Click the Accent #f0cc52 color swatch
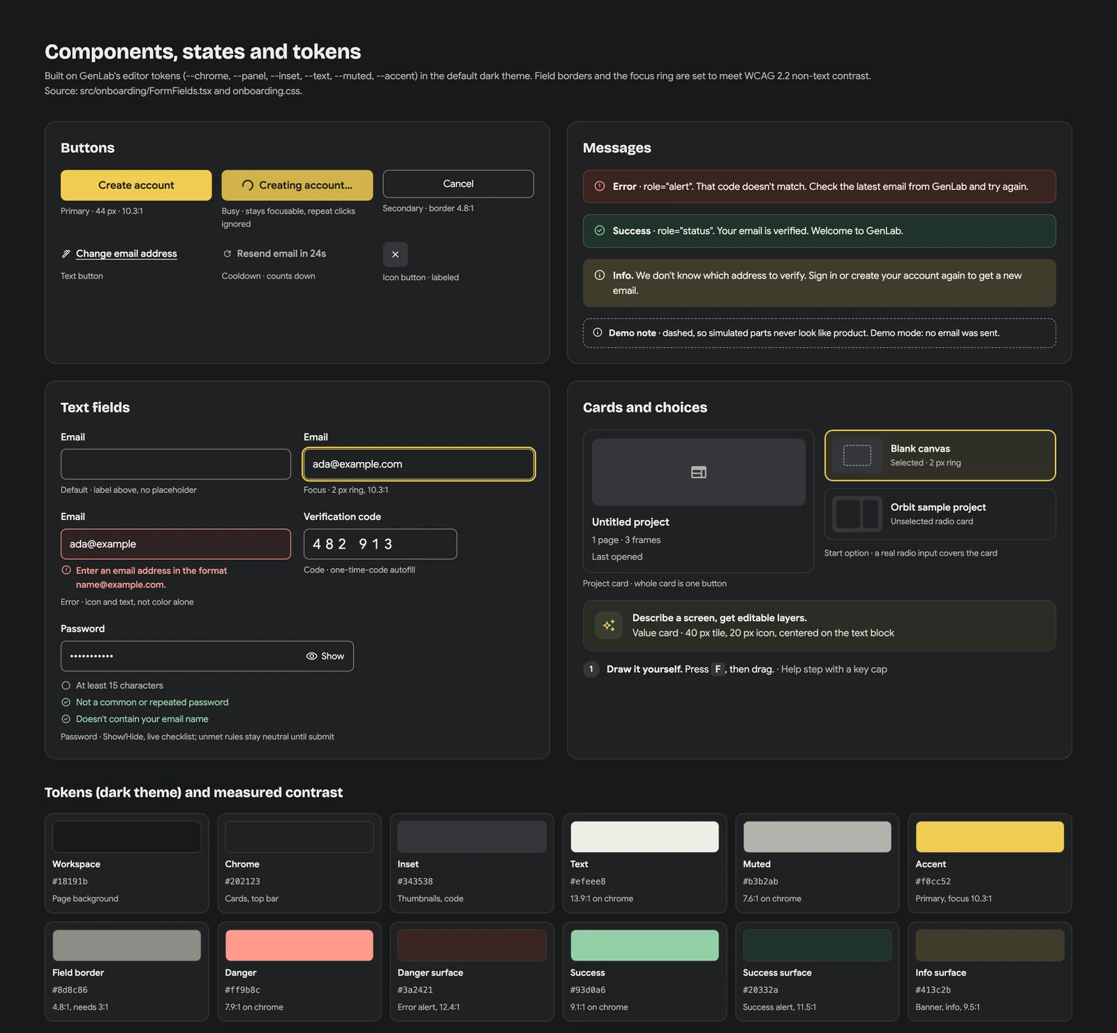Viewport: 1117px width, 1033px height. click(990, 836)
